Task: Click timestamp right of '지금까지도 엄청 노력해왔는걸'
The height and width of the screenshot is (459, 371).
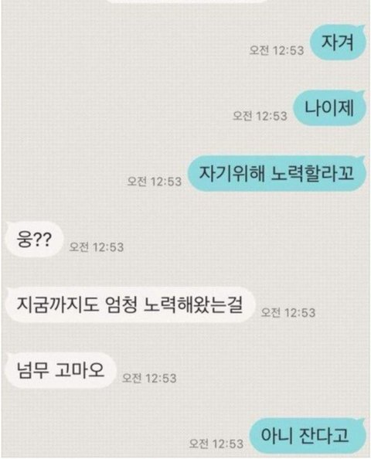Action: point(288,313)
